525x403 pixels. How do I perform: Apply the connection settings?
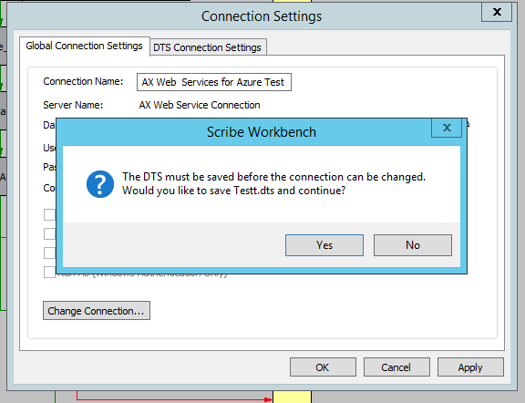(x=470, y=367)
